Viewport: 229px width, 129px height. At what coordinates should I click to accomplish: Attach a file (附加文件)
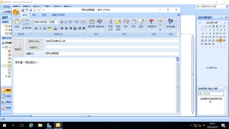coord(111,25)
